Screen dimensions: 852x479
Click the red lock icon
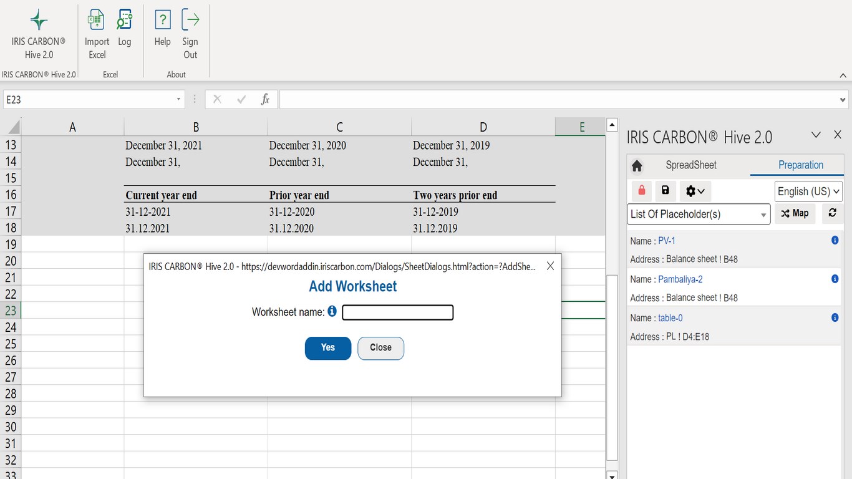point(642,191)
